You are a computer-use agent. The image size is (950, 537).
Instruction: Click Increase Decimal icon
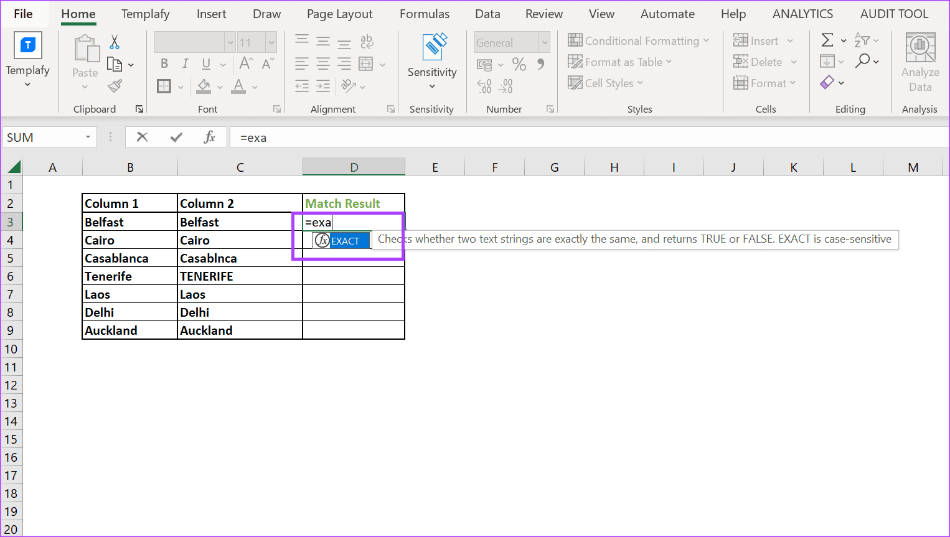tap(484, 86)
